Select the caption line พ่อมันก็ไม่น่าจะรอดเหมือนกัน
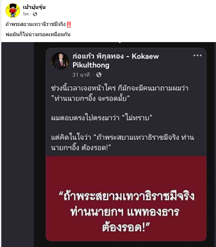This screenshot has height=247, width=216. click(38, 34)
